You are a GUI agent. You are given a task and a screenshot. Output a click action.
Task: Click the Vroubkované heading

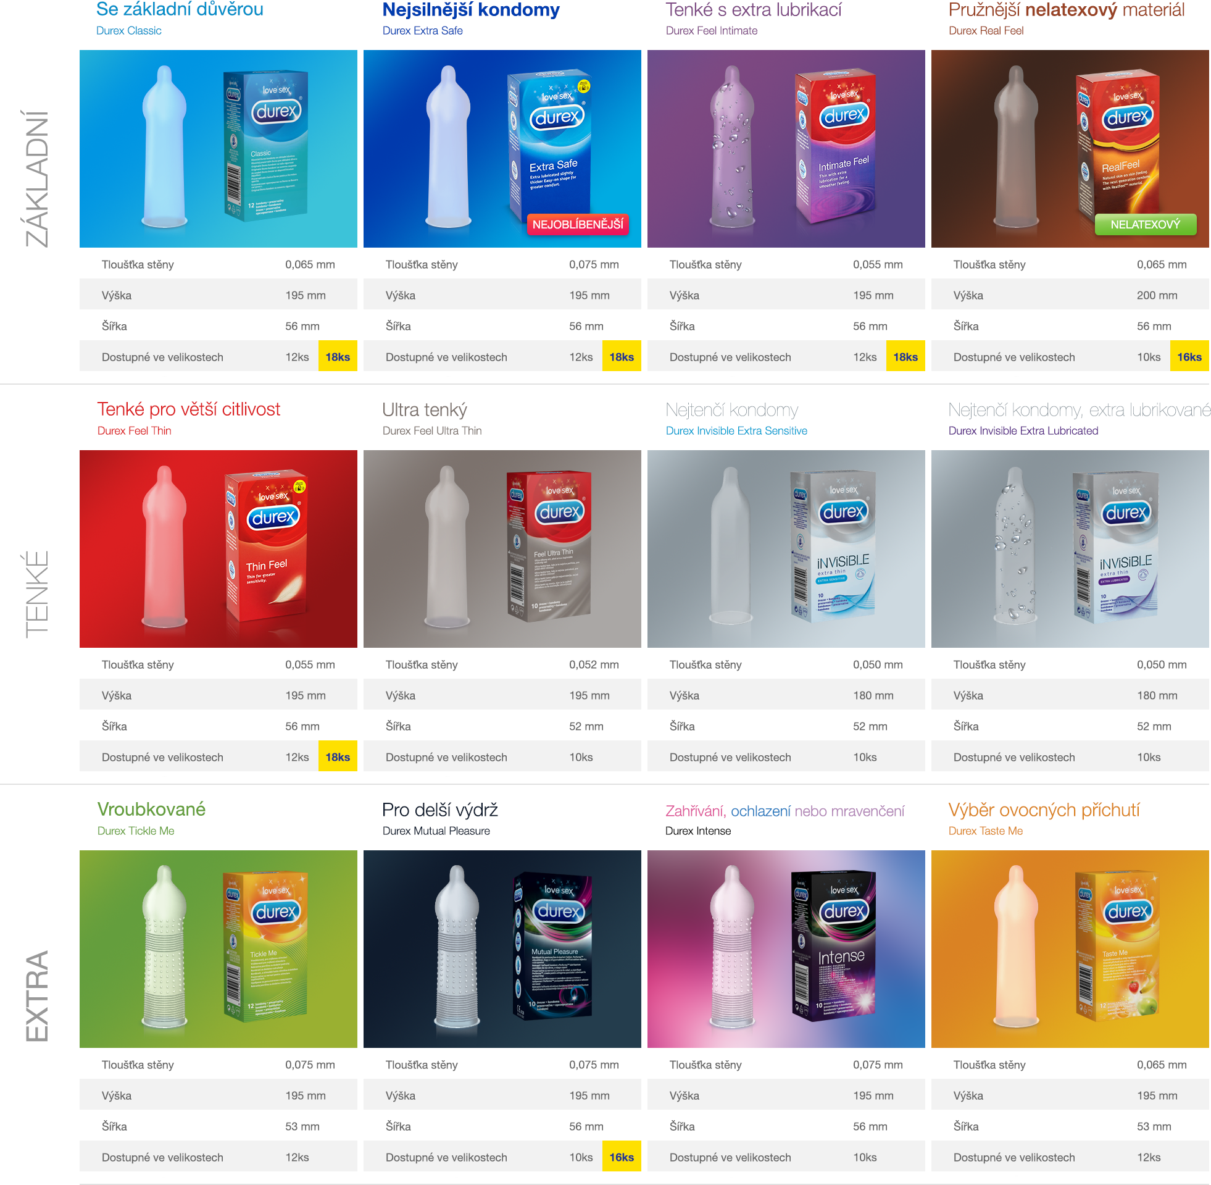[x=151, y=809]
